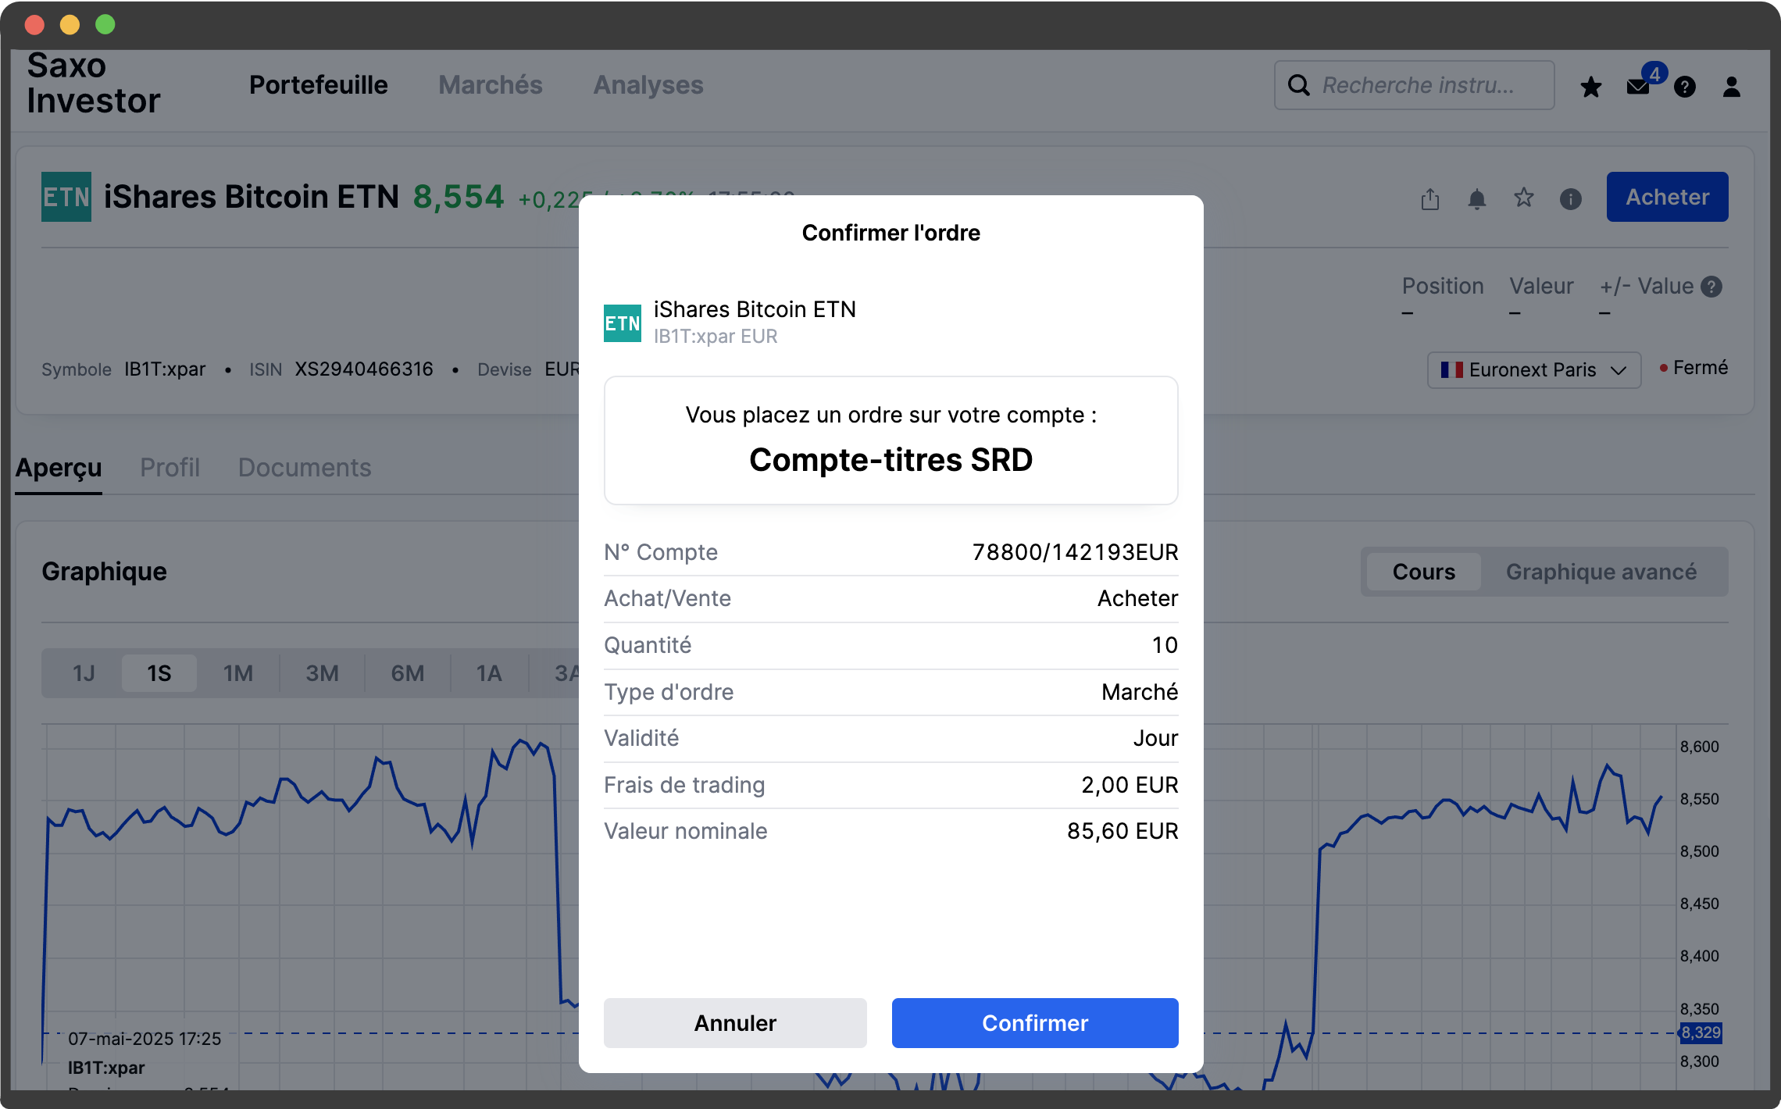This screenshot has height=1109, width=1781.
Task: Click the share icon next to the instrument title
Action: point(1429,199)
